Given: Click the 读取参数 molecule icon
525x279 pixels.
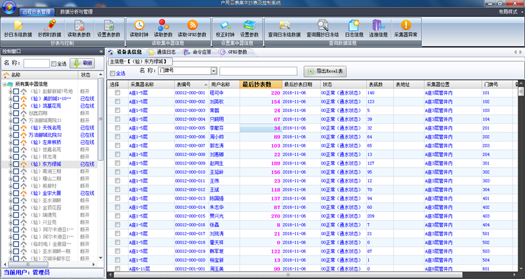Looking at the screenshot, I should tap(163, 25).
